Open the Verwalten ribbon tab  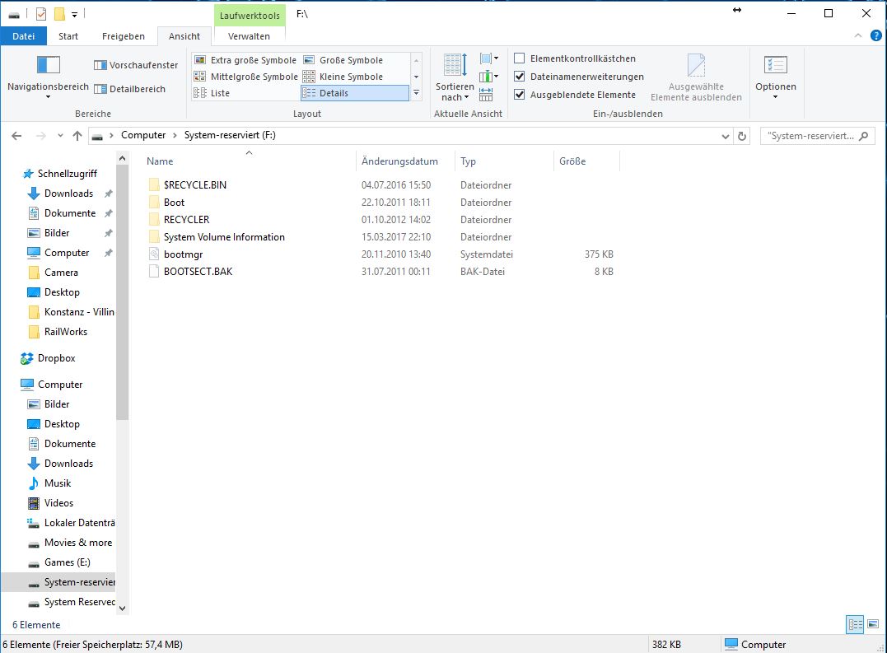pyautogui.click(x=249, y=36)
